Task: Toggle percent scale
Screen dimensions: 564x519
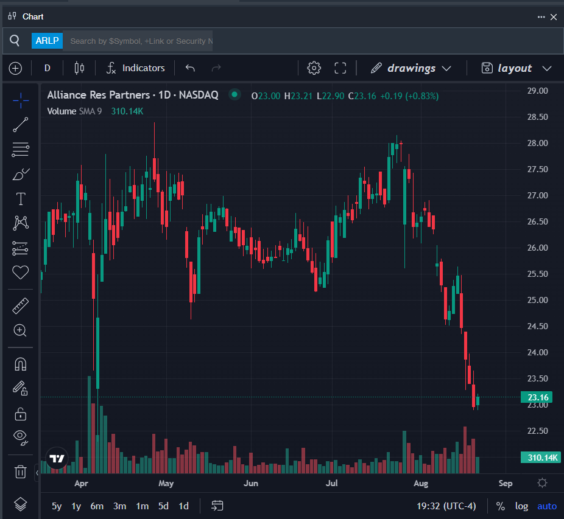Action: [500, 506]
